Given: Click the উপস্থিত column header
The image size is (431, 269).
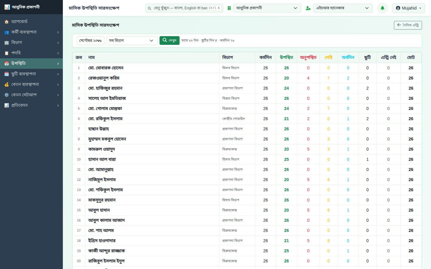Looking at the screenshot, I should 286,57.
